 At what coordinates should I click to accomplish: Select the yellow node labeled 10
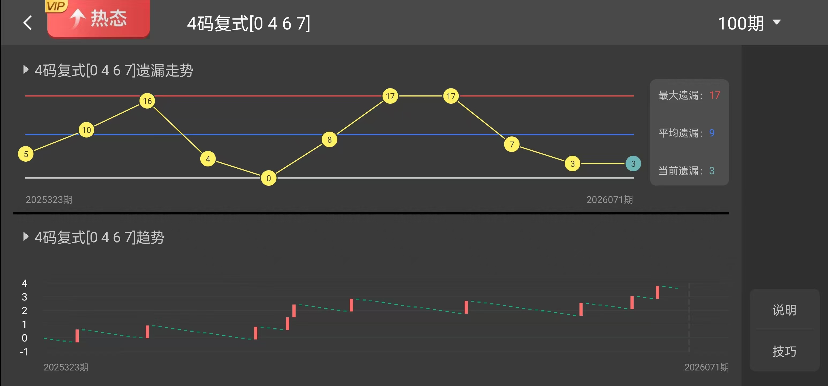[86, 130]
